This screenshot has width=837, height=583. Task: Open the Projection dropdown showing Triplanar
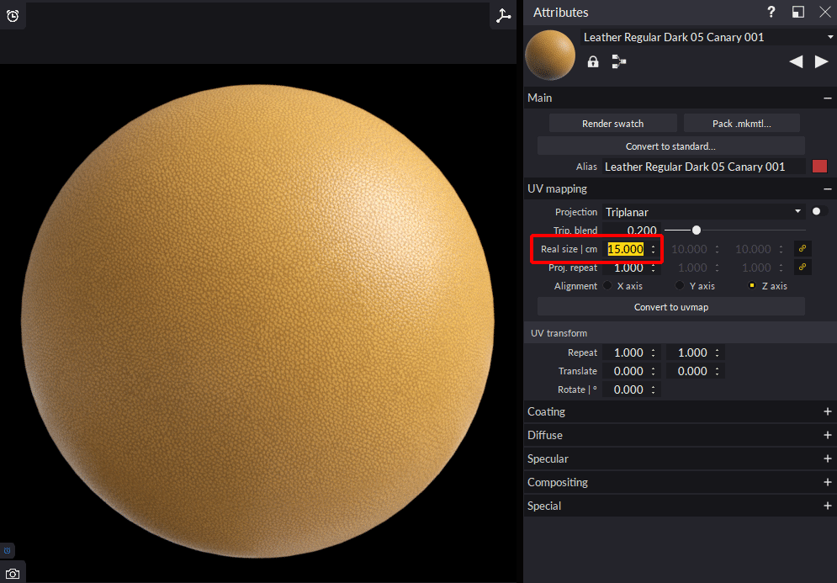(704, 211)
